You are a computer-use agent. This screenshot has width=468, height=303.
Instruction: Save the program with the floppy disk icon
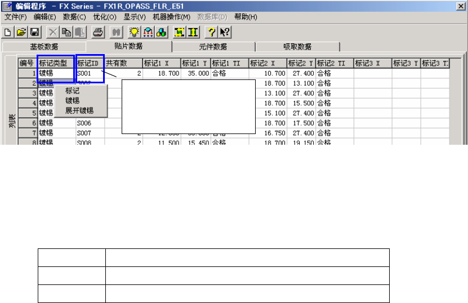(34, 32)
